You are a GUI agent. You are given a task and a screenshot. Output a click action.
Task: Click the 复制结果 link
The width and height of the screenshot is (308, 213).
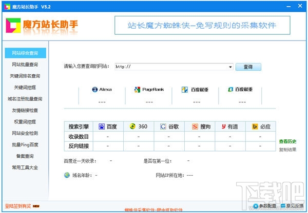287,150
